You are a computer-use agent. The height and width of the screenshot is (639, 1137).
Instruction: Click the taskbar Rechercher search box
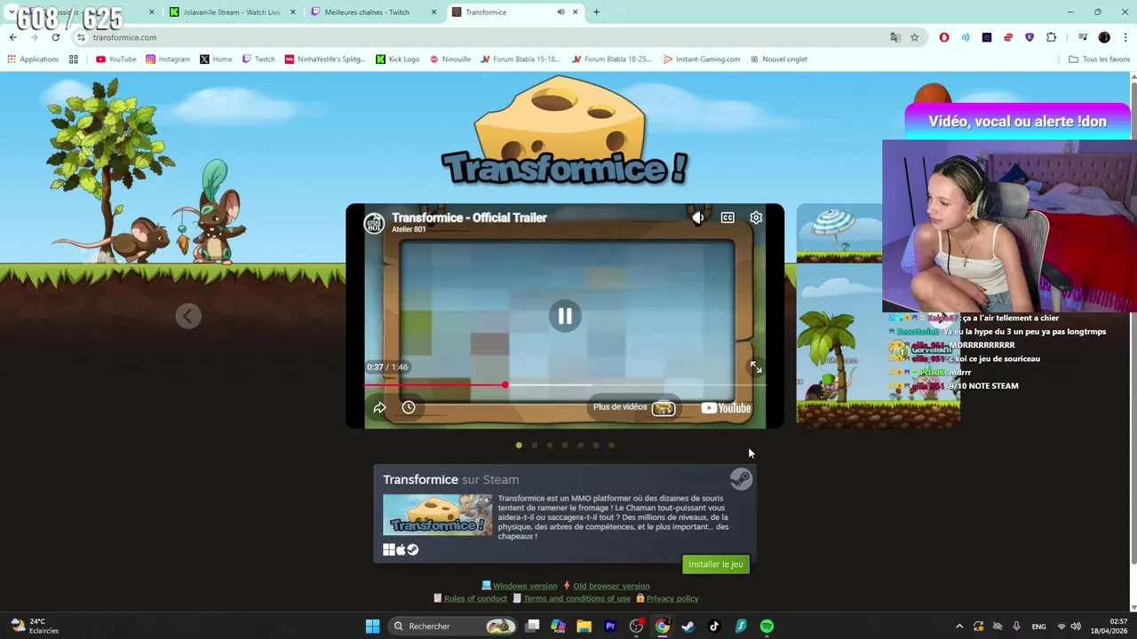pyautogui.click(x=453, y=627)
